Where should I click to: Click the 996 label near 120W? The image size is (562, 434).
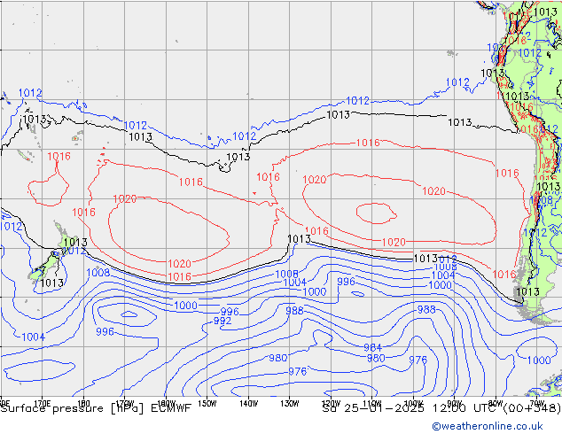[347, 282]
